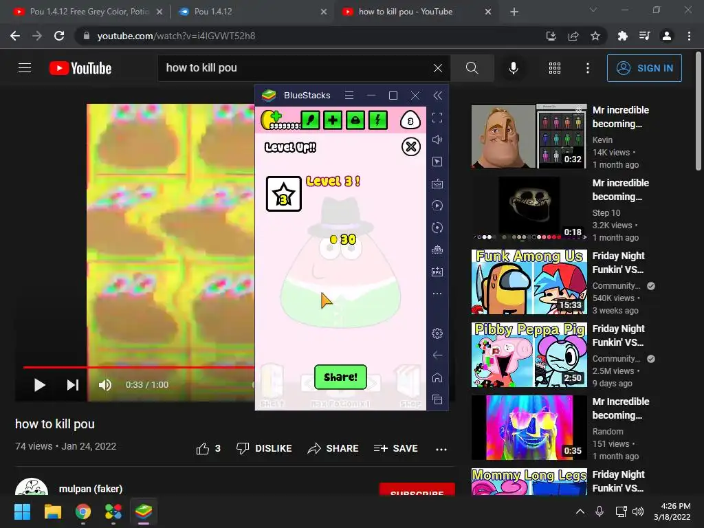
Task: Open the YouTube hamburger guide menu
Action: (x=25, y=68)
